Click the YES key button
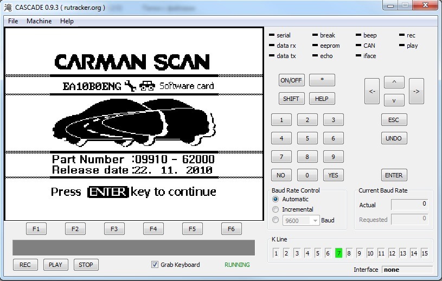Screen dimensions: 442x281 333,175
